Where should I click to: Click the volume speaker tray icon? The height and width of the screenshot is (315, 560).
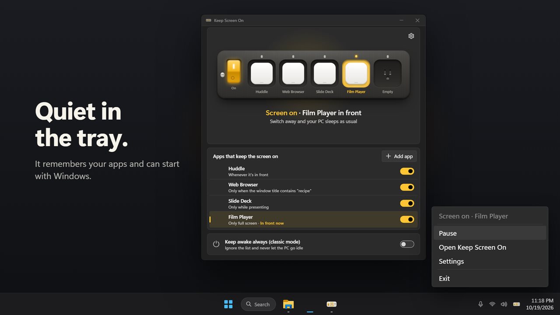pyautogui.click(x=504, y=304)
